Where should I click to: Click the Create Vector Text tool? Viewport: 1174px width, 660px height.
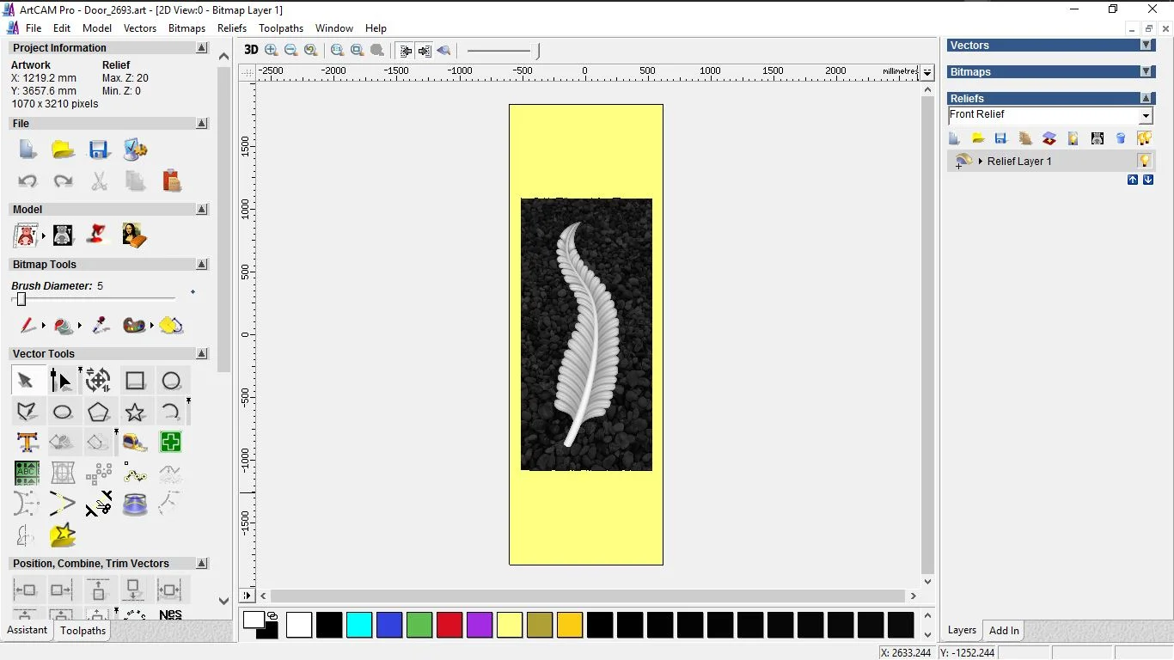click(28, 443)
